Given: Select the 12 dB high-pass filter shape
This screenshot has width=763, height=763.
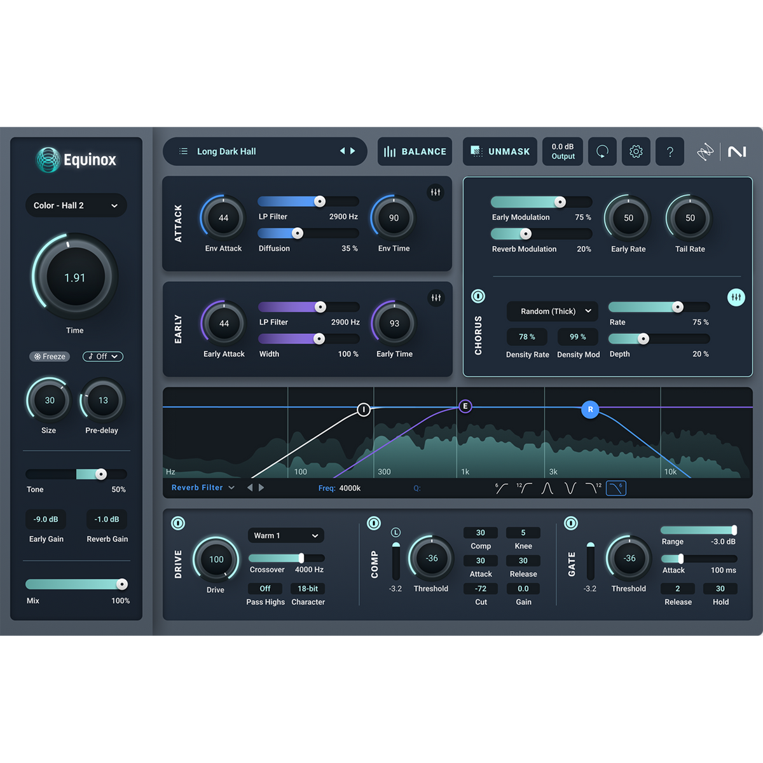Looking at the screenshot, I should 524,488.
